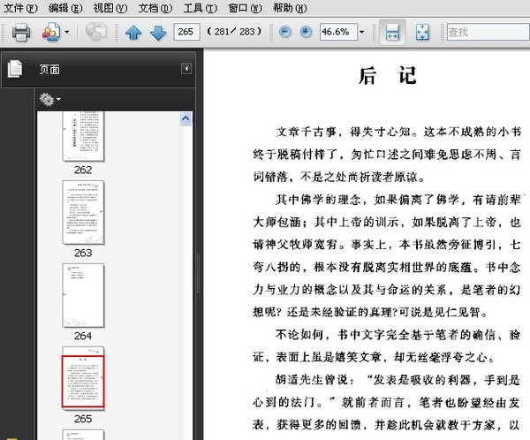Viewport: 530px width, 440px height.
Task: Click the collaboration icon beside Print
Action: coord(49,32)
